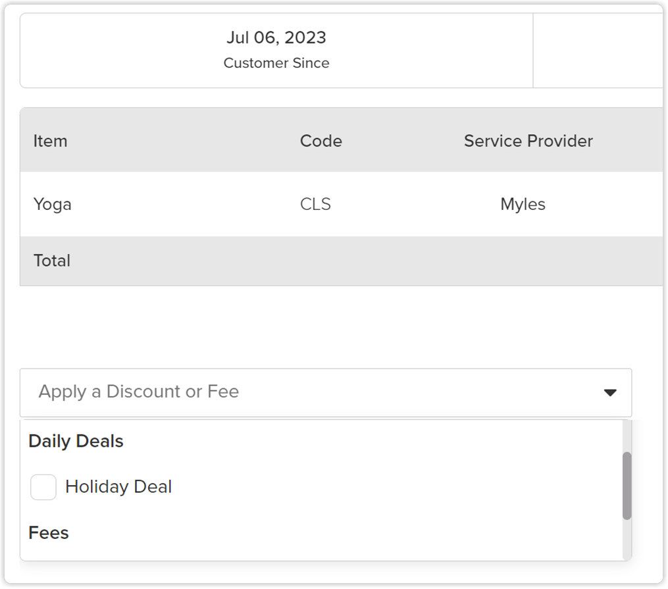Click the Service Provider column header

[x=528, y=141]
